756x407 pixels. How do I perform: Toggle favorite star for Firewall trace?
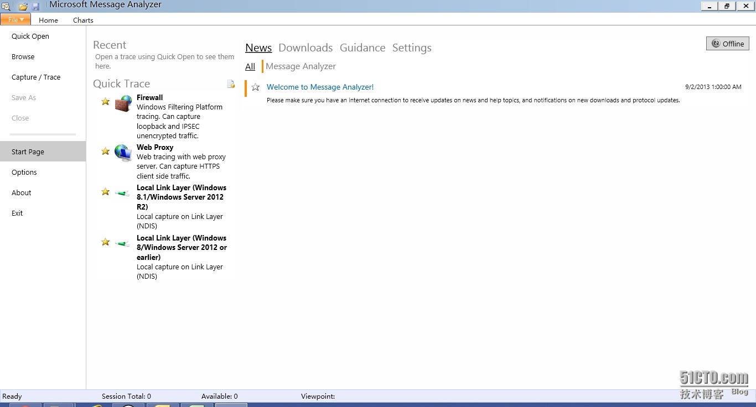[105, 101]
